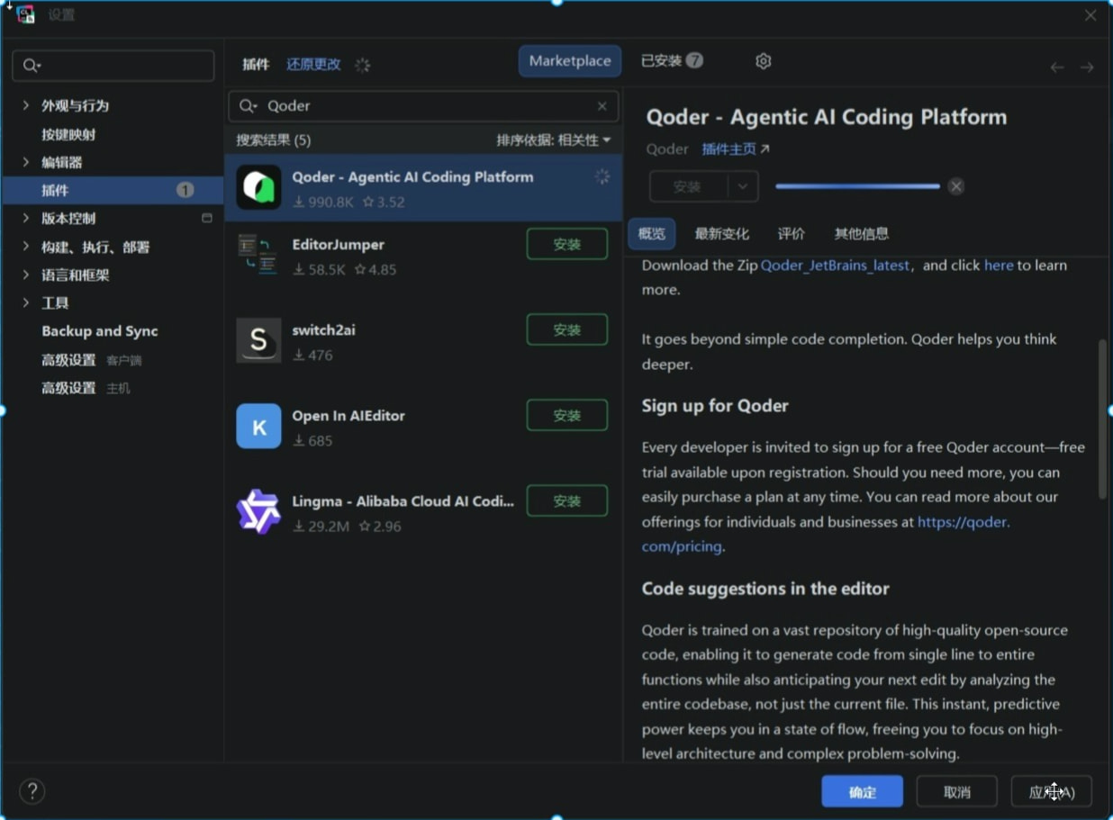Screen dimensions: 1113x820
Task: Click the plugin search field with Qoder
Action: (x=423, y=106)
